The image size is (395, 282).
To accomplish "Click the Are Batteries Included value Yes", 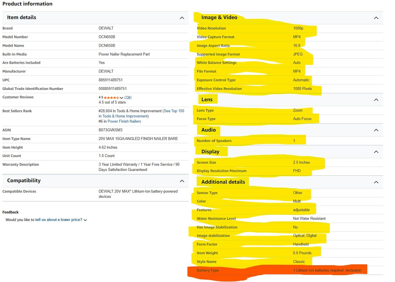I will click(102, 63).
